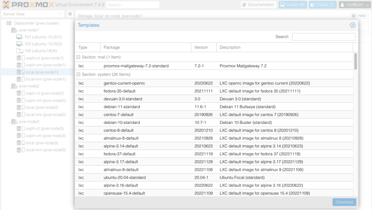Viewport: 372px width, 210px height.
Task: Click the Help button
Action: 359,16
